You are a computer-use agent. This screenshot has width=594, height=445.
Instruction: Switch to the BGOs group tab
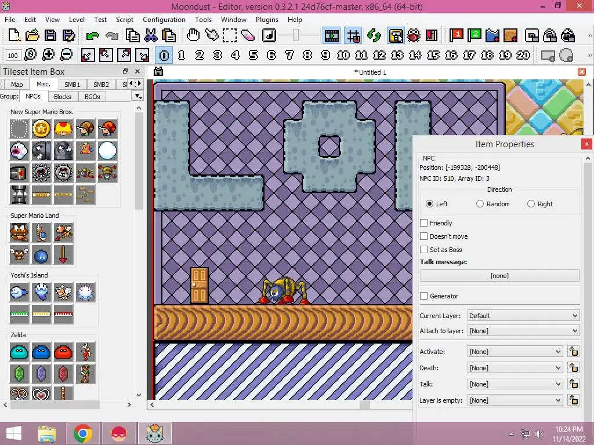92,97
